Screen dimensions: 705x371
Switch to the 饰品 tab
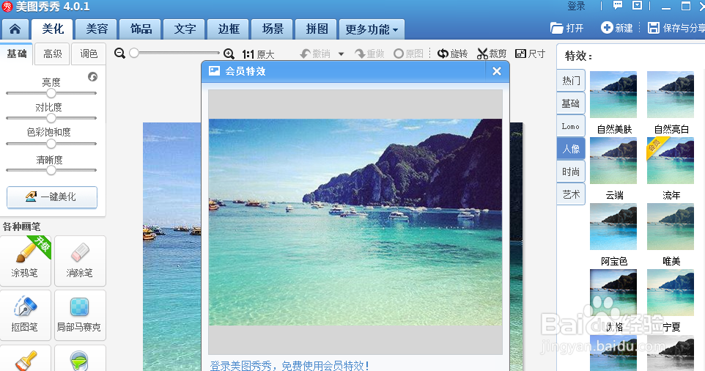[141, 29]
